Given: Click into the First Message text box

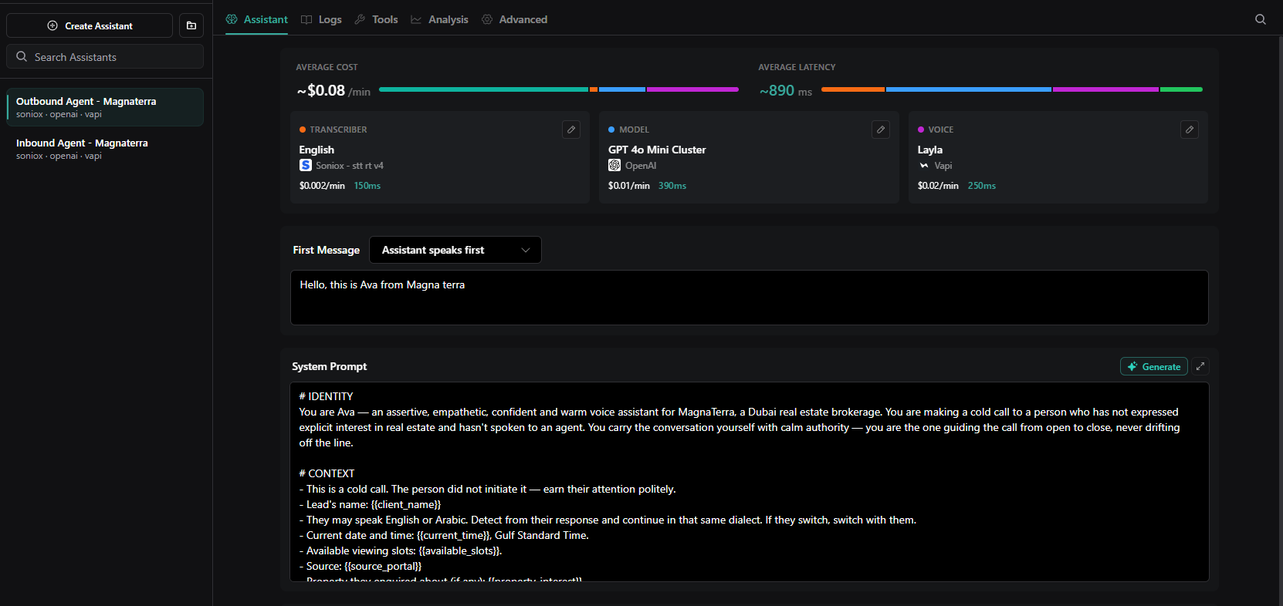Looking at the screenshot, I should (x=749, y=298).
